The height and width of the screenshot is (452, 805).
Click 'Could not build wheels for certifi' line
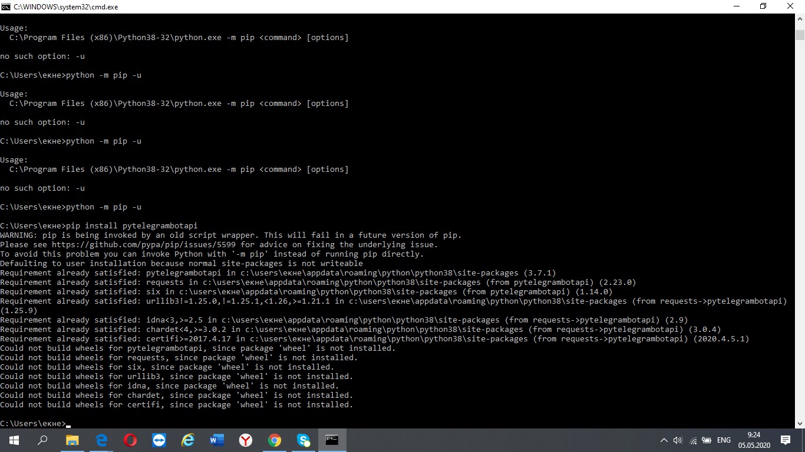(x=177, y=405)
